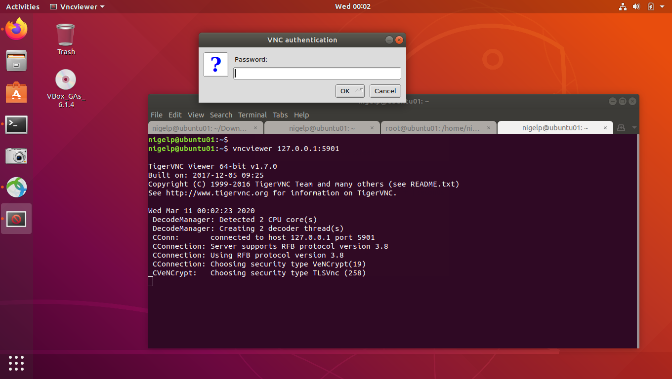Click the volume icon in top bar
672x379 pixels.
[636, 6]
